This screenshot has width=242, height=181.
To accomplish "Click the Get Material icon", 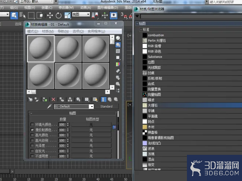I will pyautogui.click(x=30, y=99).
